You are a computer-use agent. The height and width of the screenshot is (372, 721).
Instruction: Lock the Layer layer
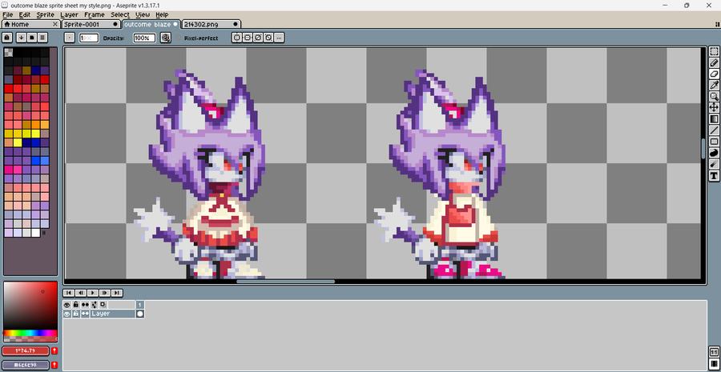pos(76,314)
